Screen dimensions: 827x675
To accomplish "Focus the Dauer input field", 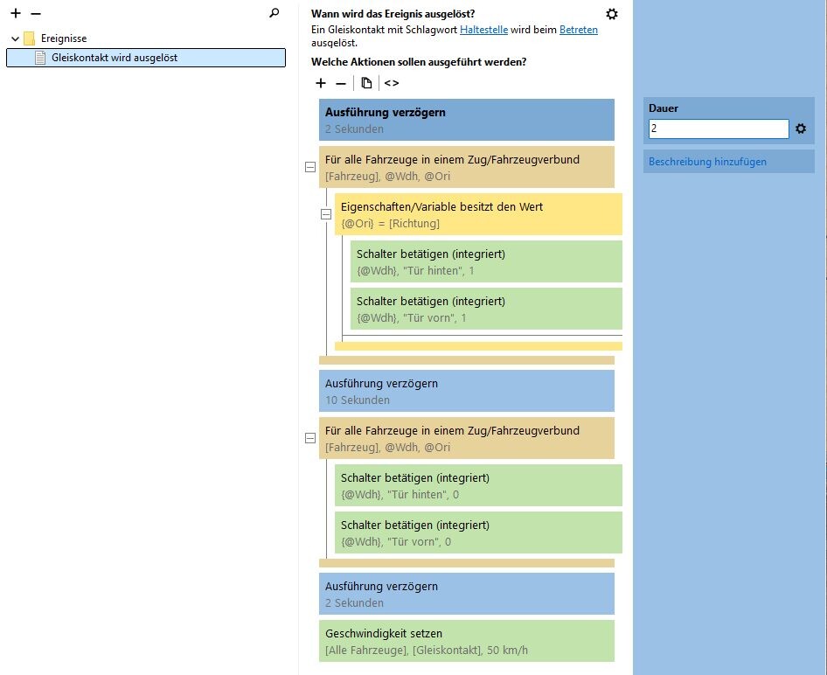I will [719, 129].
